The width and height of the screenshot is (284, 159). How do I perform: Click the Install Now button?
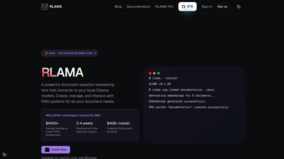55,149
